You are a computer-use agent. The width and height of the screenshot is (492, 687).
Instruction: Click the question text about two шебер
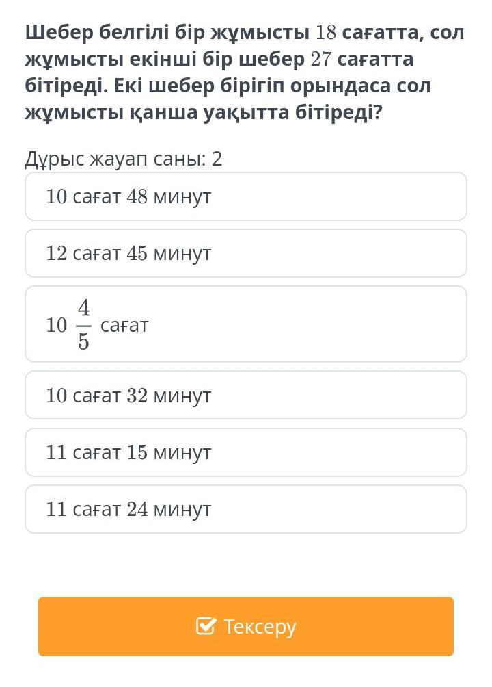[244, 73]
